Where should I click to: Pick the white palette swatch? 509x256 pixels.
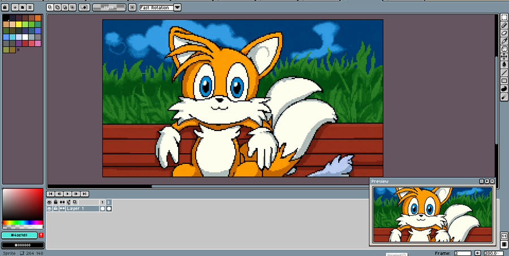(x=25, y=37)
